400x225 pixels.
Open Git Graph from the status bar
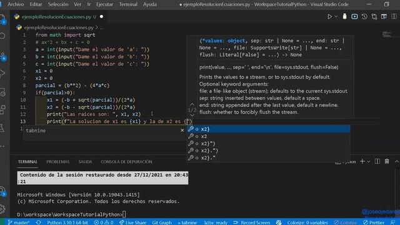pyautogui.click(x=162, y=222)
